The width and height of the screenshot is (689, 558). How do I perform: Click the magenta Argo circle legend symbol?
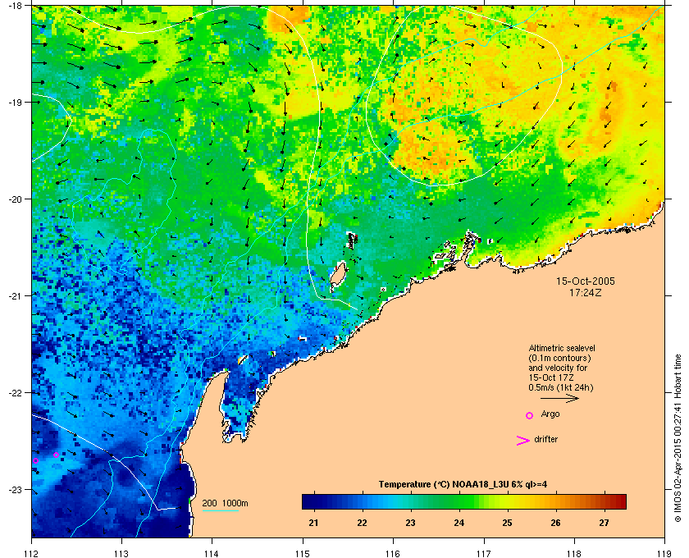(x=530, y=415)
